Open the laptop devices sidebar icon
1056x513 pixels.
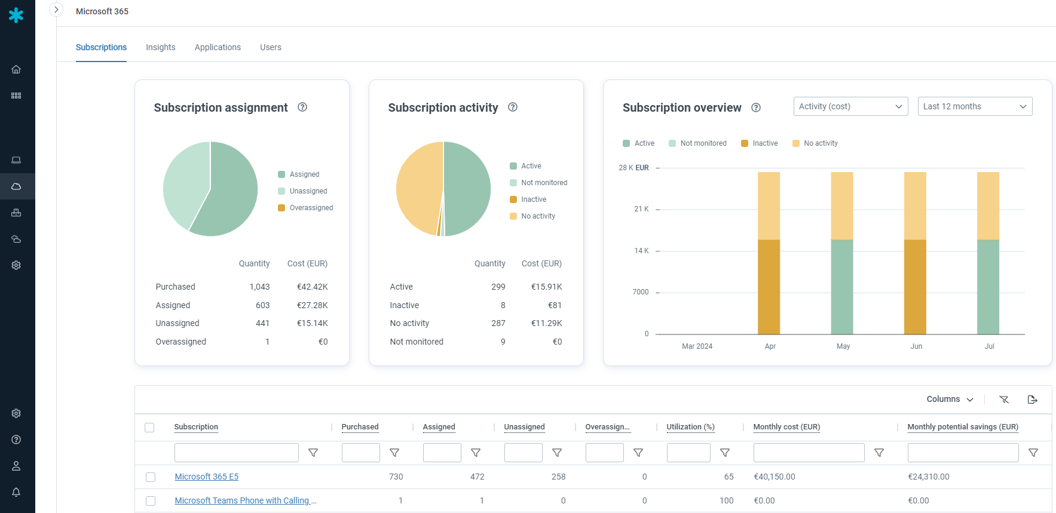pos(16,160)
